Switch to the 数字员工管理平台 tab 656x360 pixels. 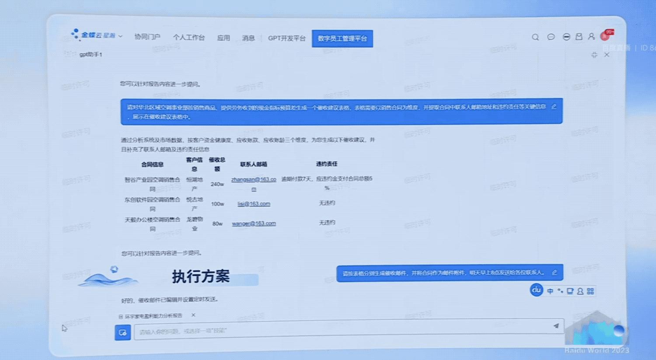coord(342,38)
